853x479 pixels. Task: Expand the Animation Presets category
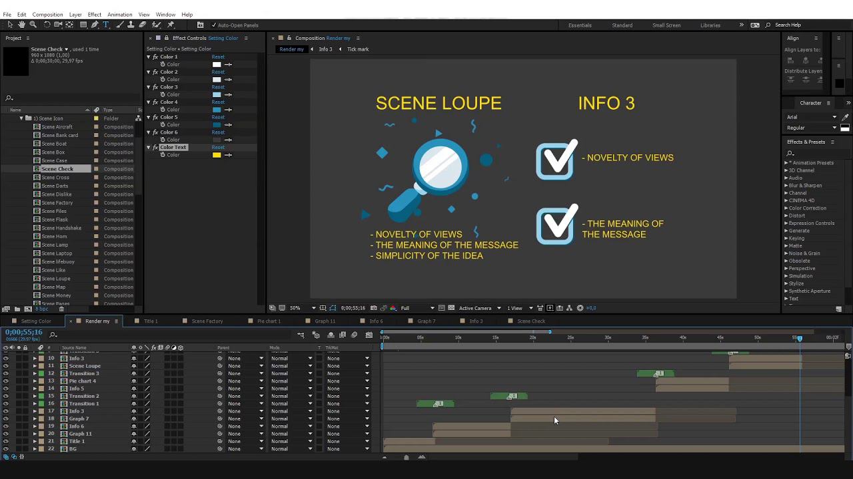[x=786, y=163]
